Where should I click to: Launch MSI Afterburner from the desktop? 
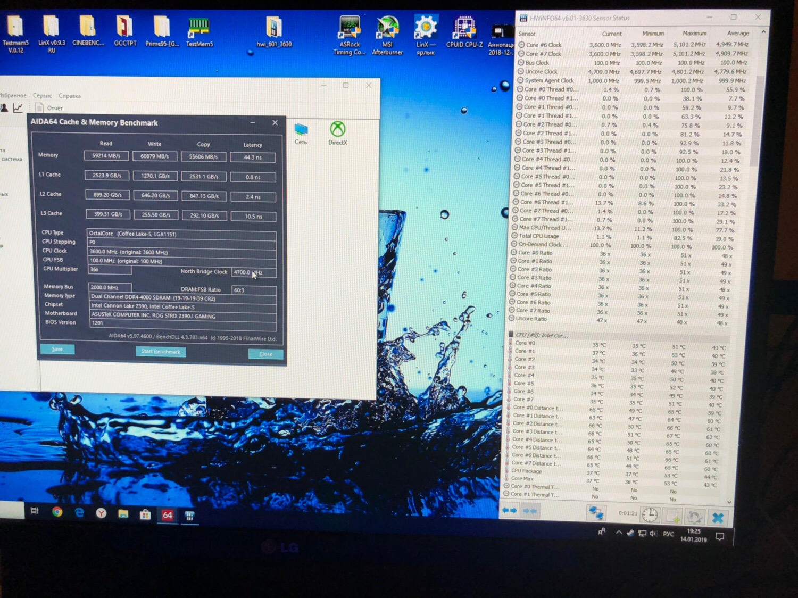coord(387,36)
